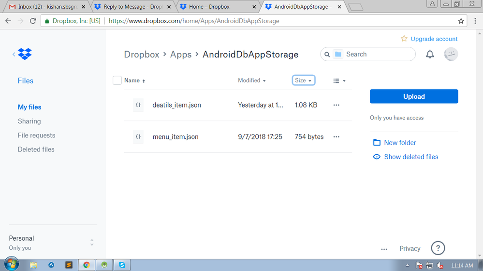Click the 754 bytes size value

pos(309,137)
